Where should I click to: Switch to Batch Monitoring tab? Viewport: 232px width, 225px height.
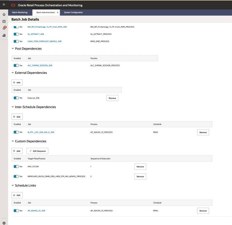(20, 13)
